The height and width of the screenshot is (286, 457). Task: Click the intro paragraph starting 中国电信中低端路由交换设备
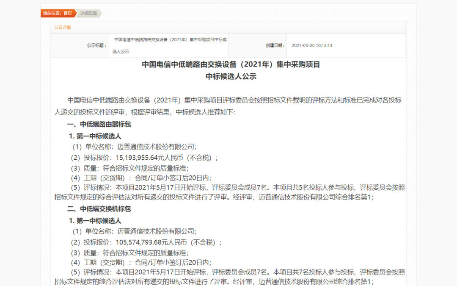coord(228,106)
